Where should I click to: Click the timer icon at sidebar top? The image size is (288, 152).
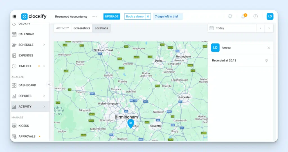pos(14,24)
